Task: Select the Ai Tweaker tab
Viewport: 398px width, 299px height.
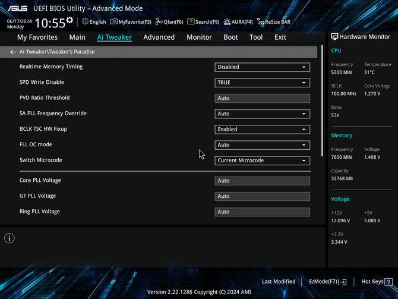Action: (x=115, y=37)
